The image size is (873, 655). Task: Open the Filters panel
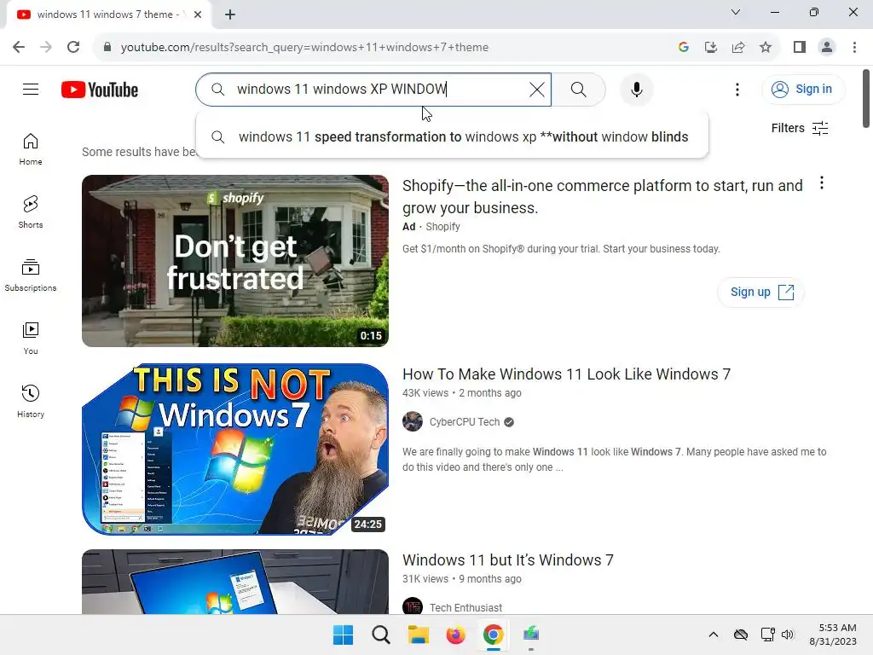pos(800,128)
